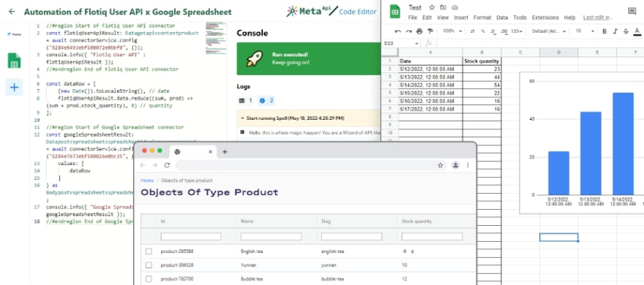
Task: Open the text color picker in Sheets
Action: coord(637,31)
